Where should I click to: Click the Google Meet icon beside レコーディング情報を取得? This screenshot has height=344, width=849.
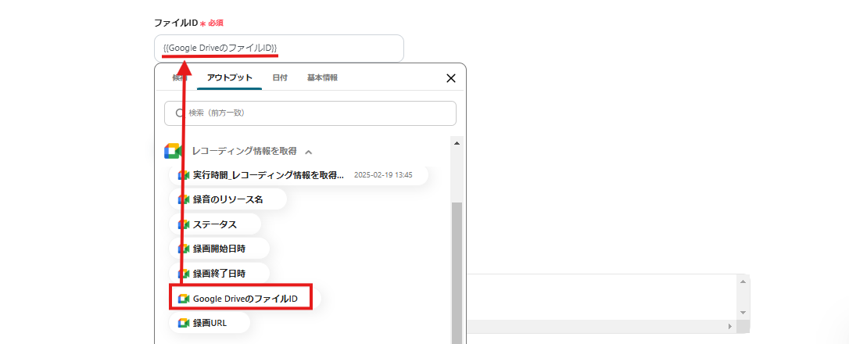tap(172, 151)
